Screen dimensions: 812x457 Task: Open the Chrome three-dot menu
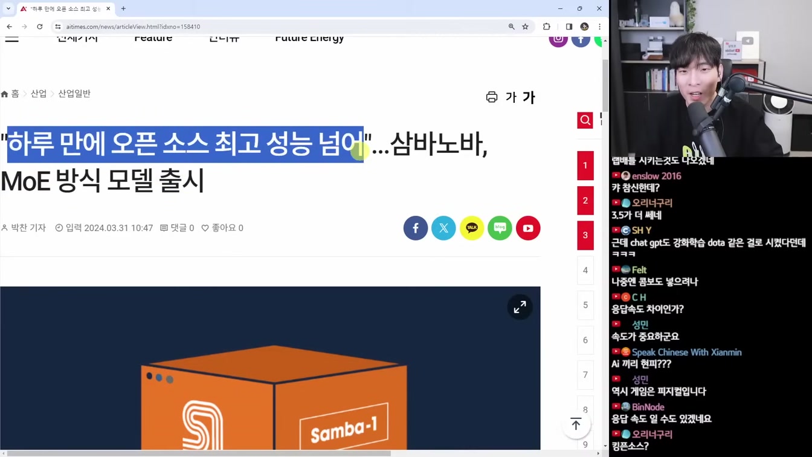click(x=599, y=27)
